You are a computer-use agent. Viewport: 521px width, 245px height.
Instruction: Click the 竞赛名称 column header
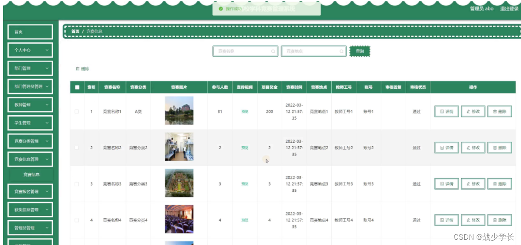pyautogui.click(x=112, y=87)
